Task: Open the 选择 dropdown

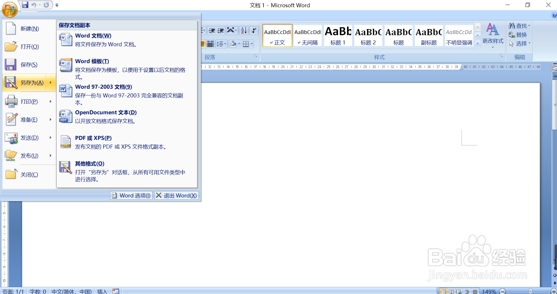Action: click(519, 44)
